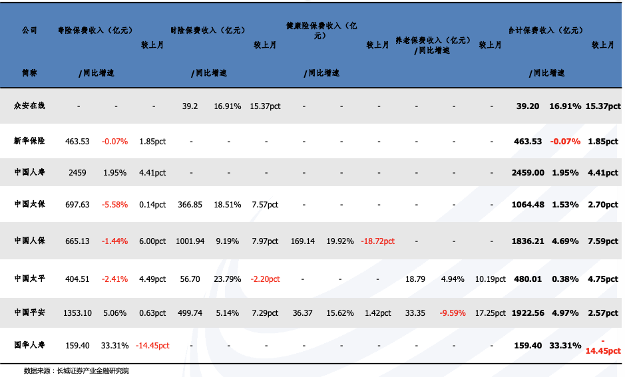The height and width of the screenshot is (377, 625).
Task: Click the 6.00pct cell
Action: click(x=152, y=241)
